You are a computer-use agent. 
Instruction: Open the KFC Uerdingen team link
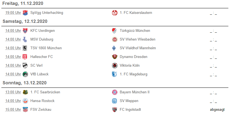(43, 31)
